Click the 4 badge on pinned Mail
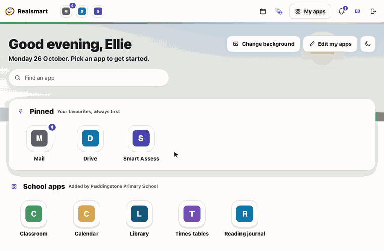Viewport: 384px width, 251px height. click(52, 127)
